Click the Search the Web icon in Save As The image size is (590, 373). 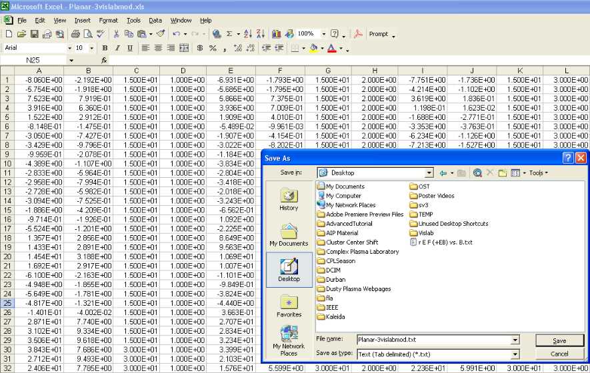(x=477, y=173)
